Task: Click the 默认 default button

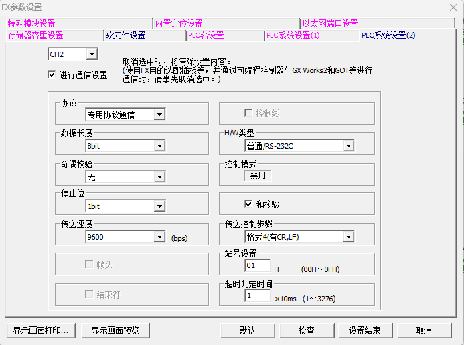Action: click(x=247, y=330)
